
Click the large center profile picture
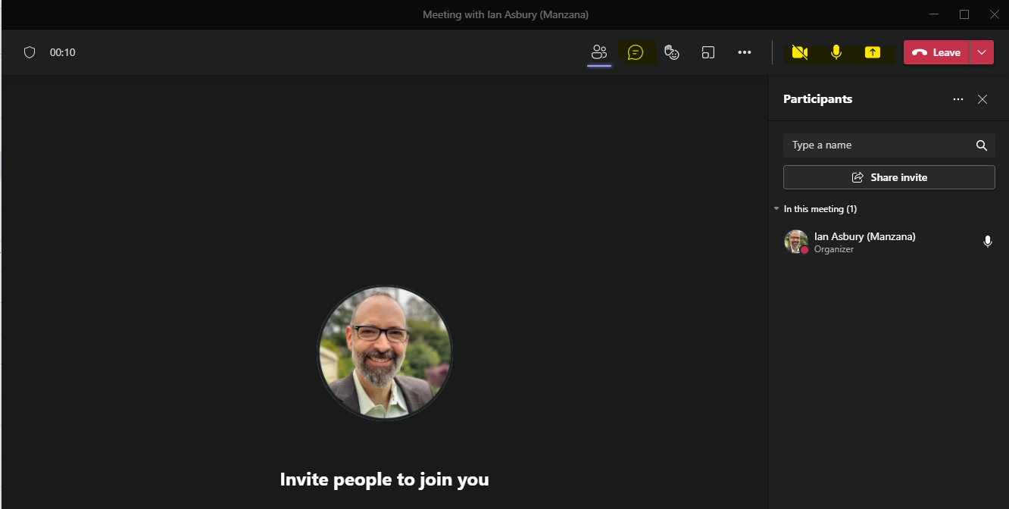click(x=385, y=352)
